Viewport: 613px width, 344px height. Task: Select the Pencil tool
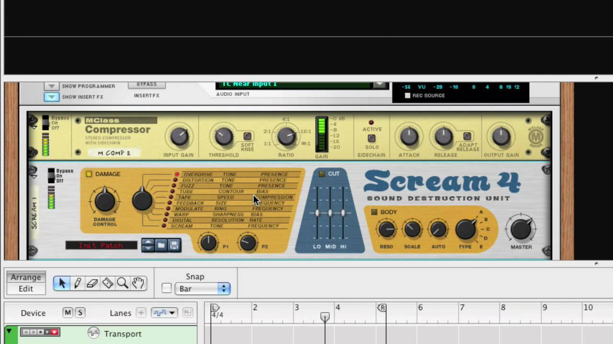pyautogui.click(x=77, y=283)
